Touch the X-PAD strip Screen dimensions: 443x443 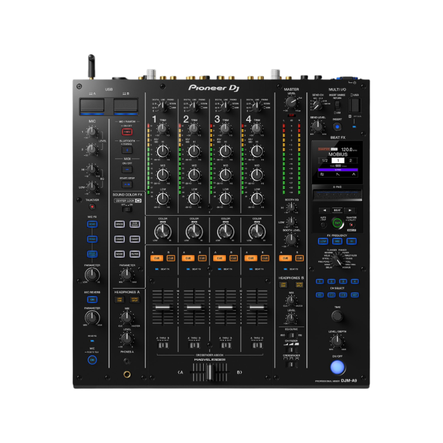[x=337, y=195]
